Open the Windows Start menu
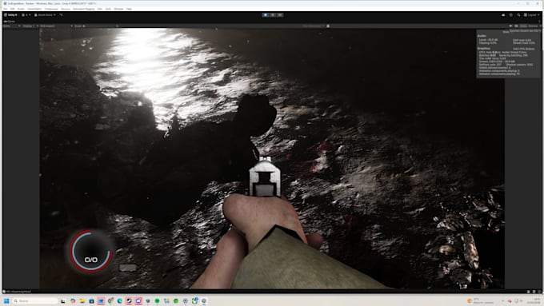The width and height of the screenshot is (544, 306). [x=6, y=300]
